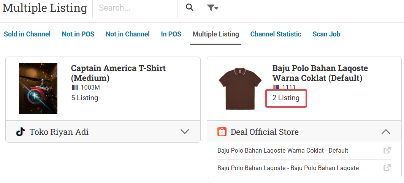Click the TikTok shop icon

click(20, 132)
